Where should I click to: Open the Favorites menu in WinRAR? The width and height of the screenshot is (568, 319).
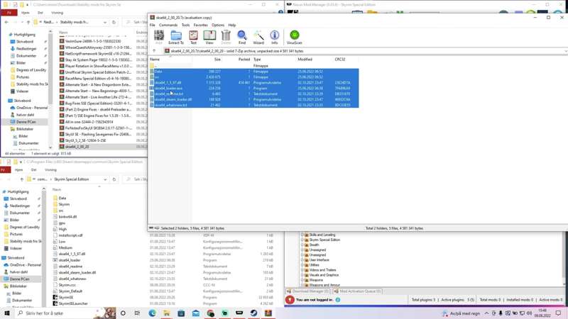pyautogui.click(x=201, y=25)
